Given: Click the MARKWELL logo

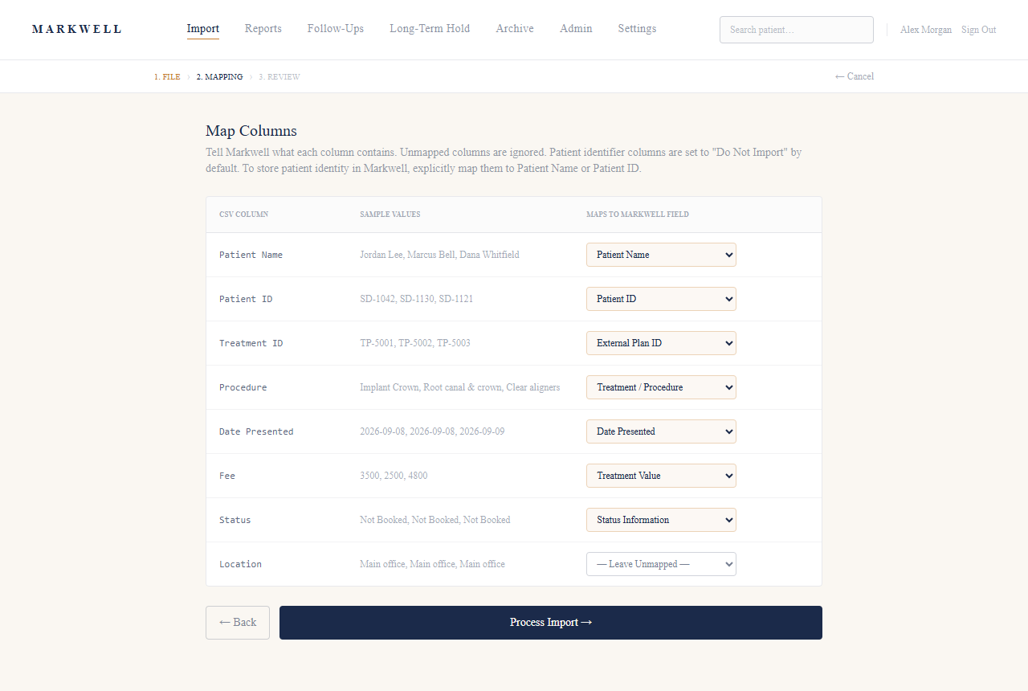Looking at the screenshot, I should pyautogui.click(x=77, y=29).
